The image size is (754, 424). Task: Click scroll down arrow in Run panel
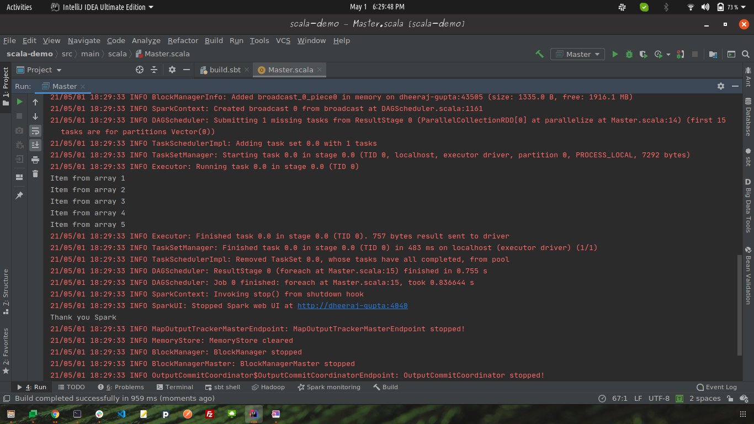click(35, 116)
